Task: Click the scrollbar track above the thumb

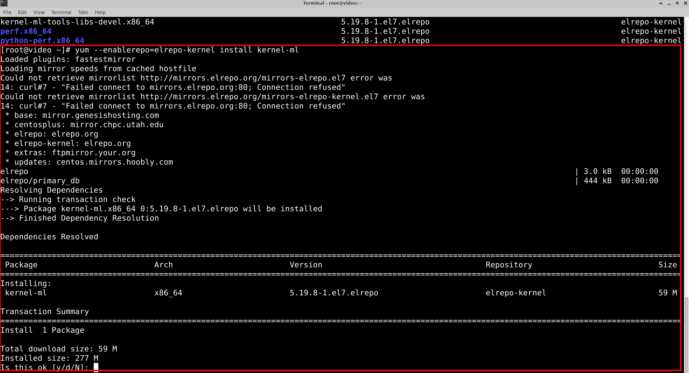Action: (686, 144)
